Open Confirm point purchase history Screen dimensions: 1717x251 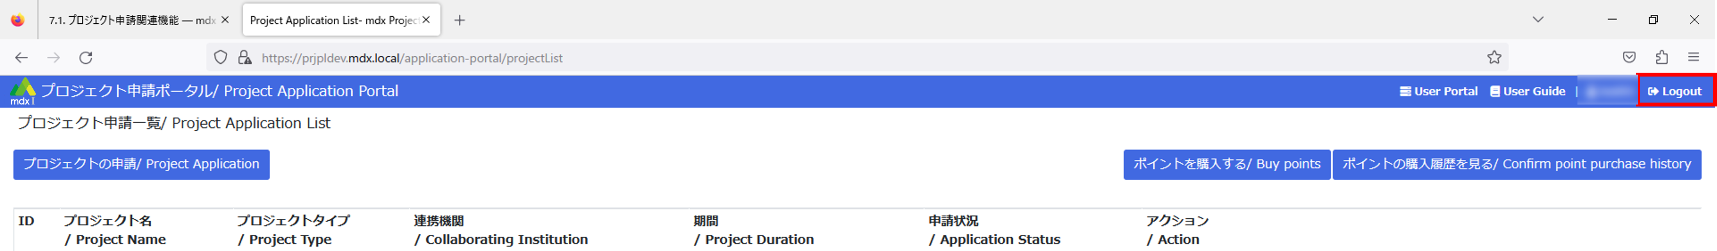(1516, 164)
